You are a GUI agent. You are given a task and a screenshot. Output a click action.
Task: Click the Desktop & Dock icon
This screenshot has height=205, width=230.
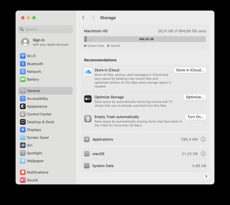pos(23,122)
